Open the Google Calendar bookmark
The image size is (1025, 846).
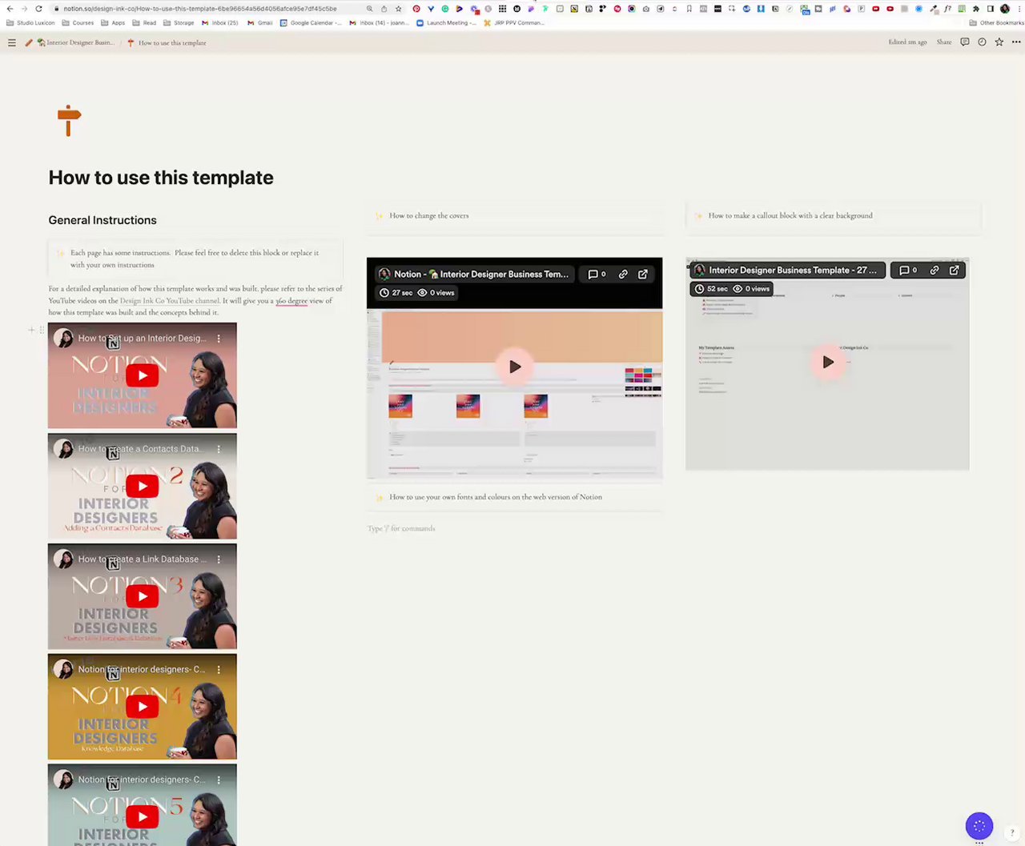311,23
